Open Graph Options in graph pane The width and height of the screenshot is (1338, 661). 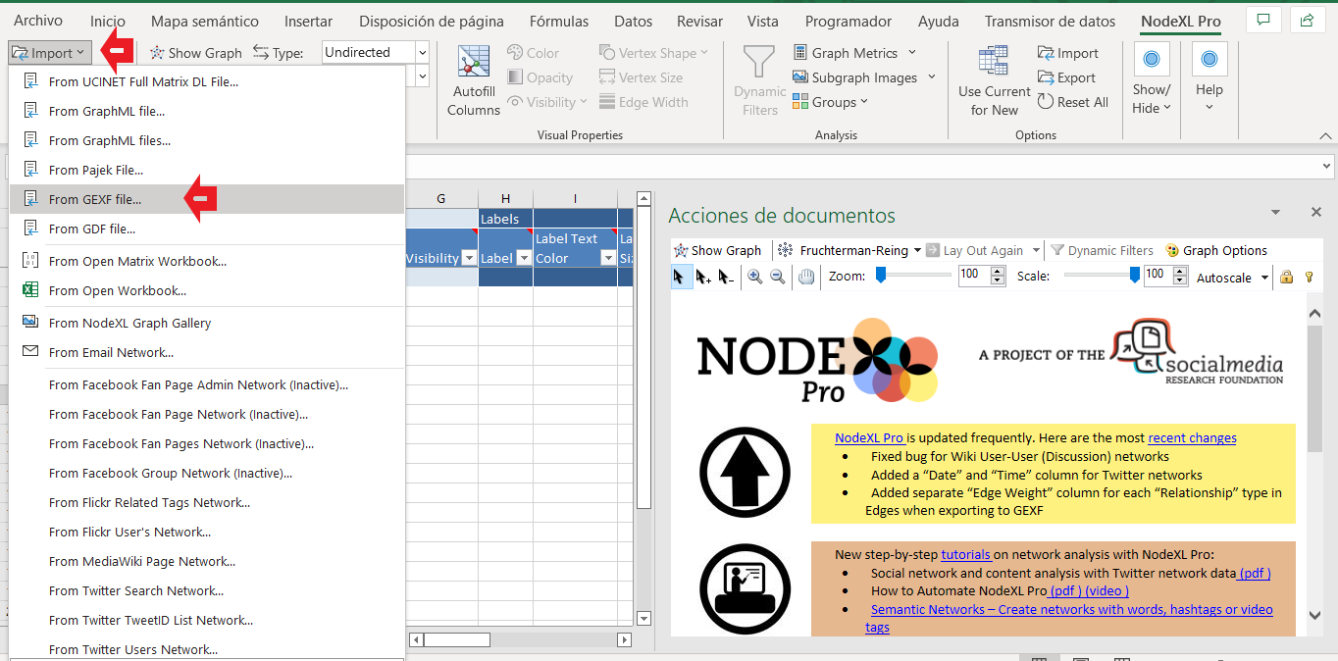tap(1215, 250)
